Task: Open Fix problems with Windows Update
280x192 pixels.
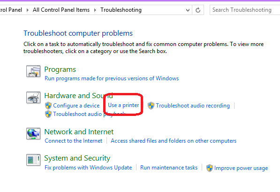Action: click(88, 168)
